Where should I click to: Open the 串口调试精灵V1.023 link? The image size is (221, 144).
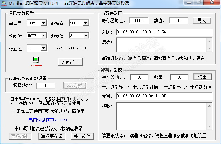pos(48,120)
